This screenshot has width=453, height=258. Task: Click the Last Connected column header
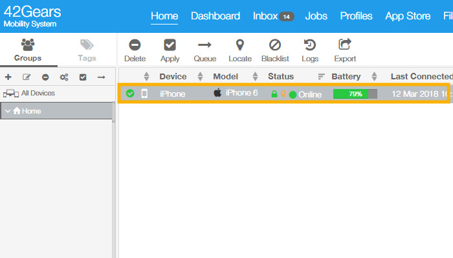422,76
